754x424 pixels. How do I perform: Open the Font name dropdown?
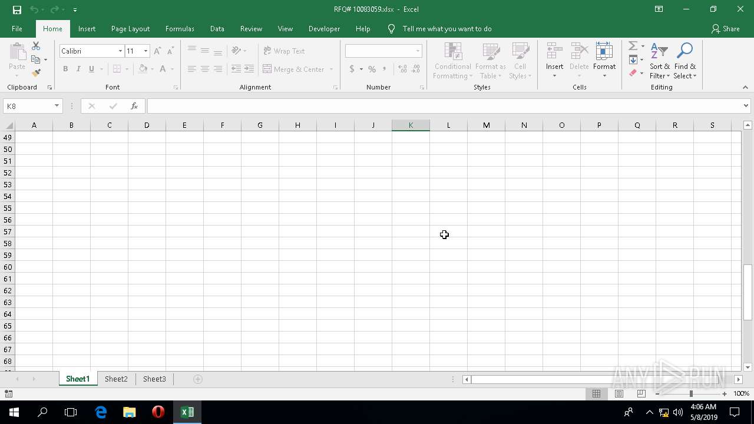[x=120, y=51]
